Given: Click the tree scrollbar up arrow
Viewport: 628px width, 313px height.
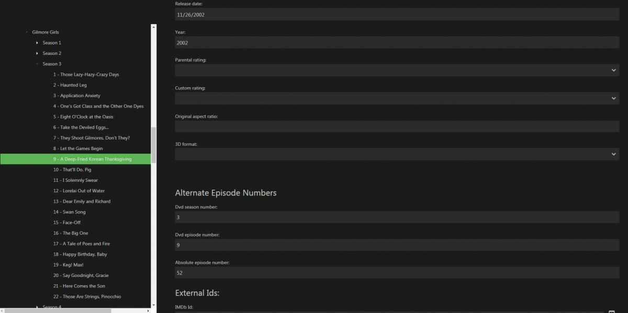Looking at the screenshot, I should pos(153,27).
